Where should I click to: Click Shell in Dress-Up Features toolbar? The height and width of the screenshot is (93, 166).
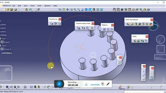click(x=140, y=24)
